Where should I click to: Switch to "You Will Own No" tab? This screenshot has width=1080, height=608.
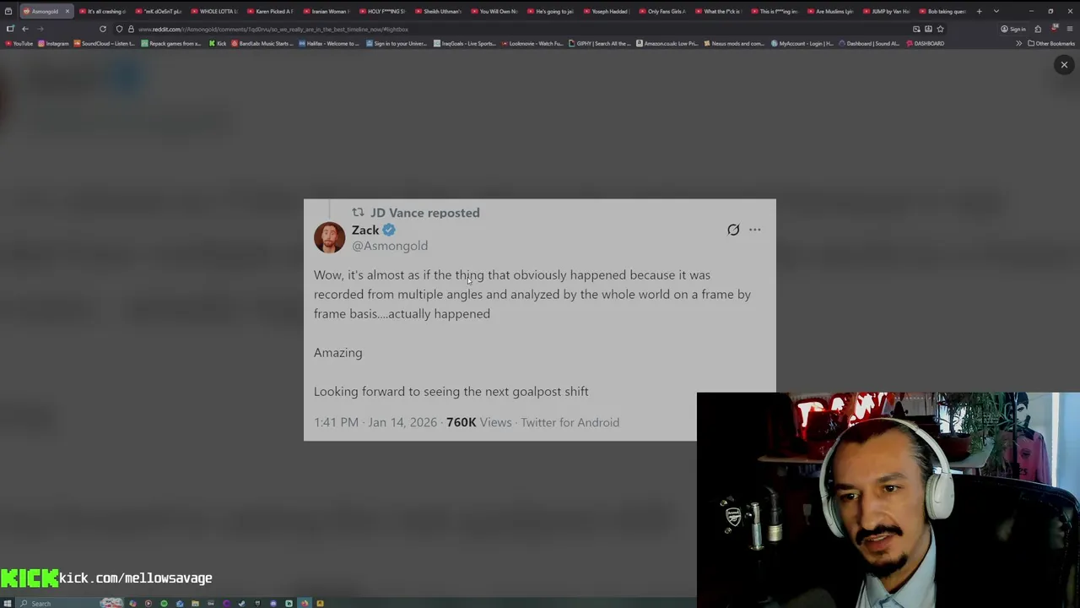click(494, 11)
